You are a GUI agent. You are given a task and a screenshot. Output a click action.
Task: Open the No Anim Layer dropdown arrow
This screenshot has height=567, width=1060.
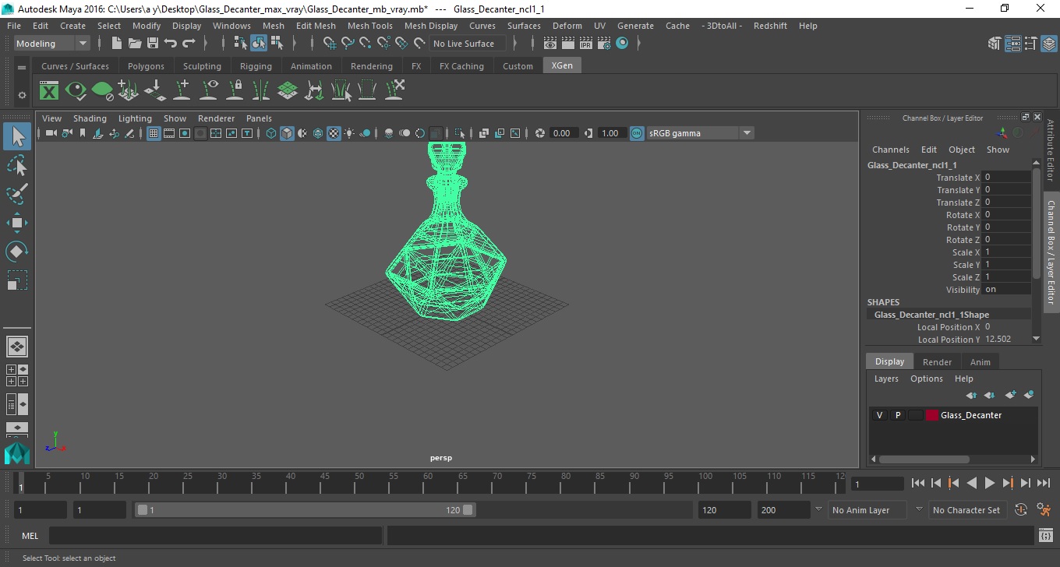click(818, 509)
